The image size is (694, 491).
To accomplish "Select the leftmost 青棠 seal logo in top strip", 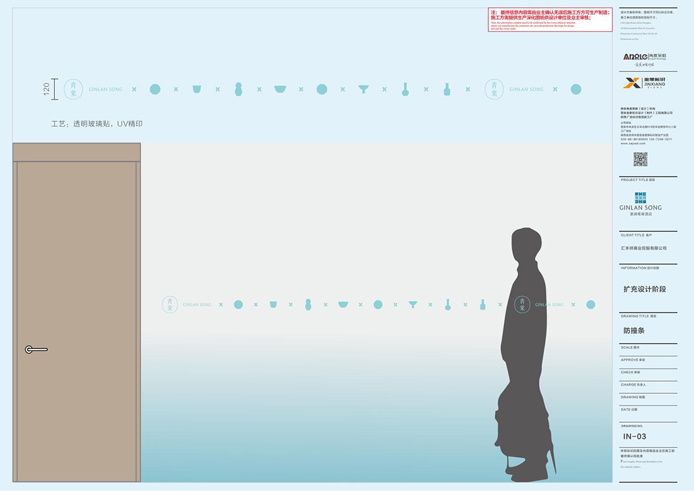I will (x=73, y=90).
